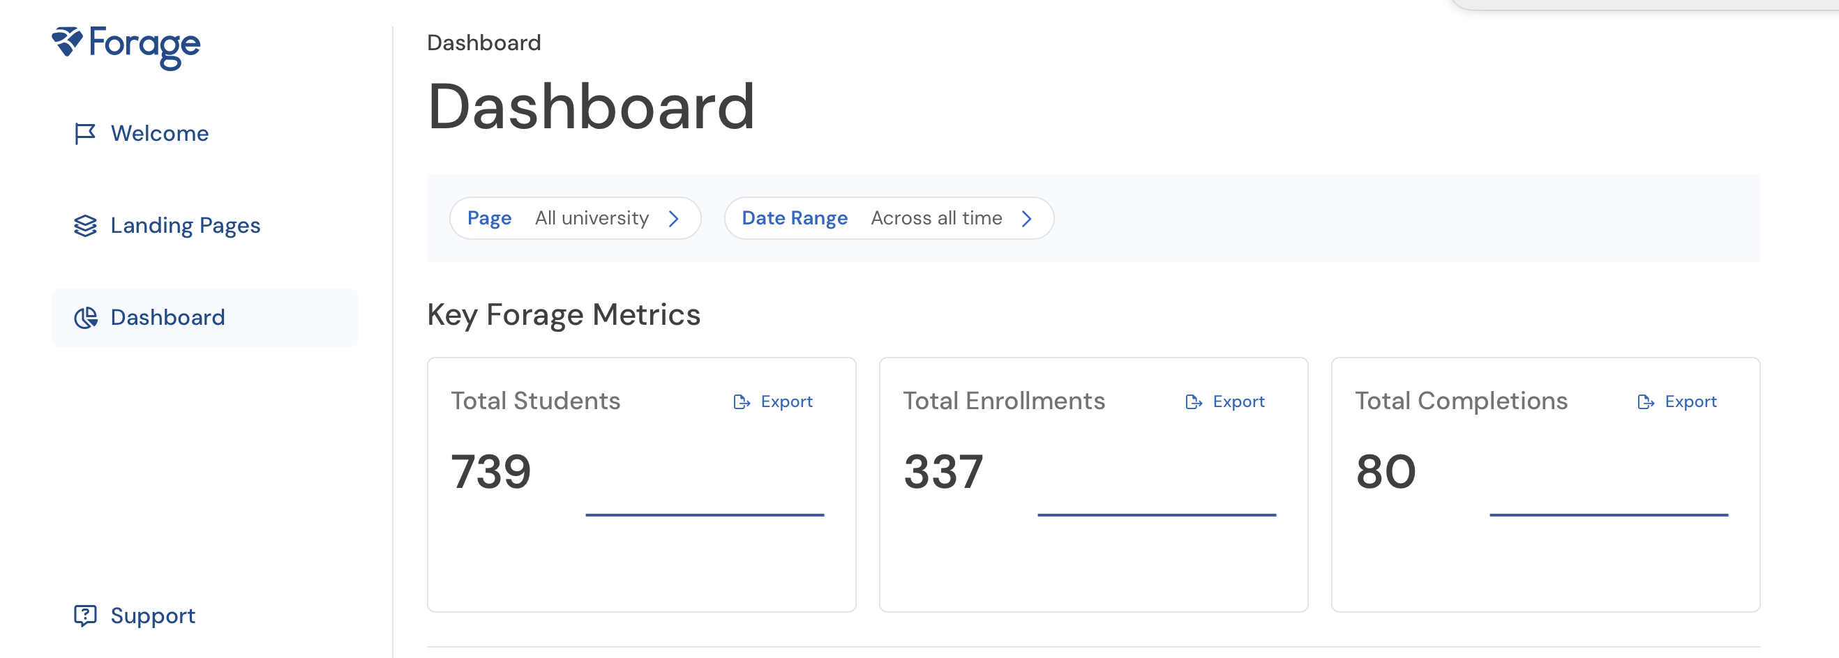Open the Welcome page in the sidebar
This screenshot has width=1839, height=658.
pos(205,133)
